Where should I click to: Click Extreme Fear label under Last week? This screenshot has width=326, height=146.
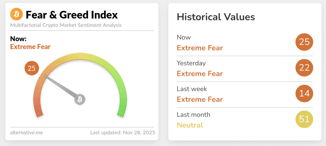pyautogui.click(x=200, y=99)
